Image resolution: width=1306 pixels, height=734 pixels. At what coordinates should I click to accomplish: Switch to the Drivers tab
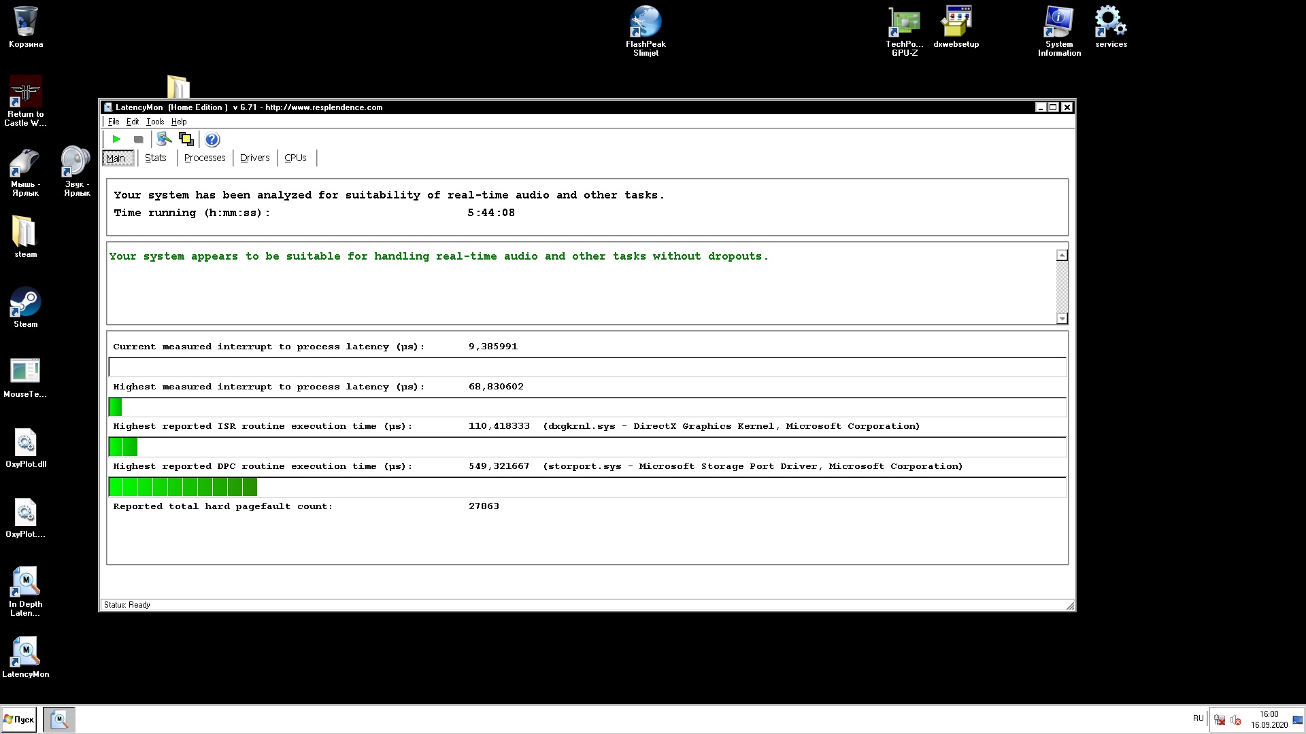click(254, 158)
